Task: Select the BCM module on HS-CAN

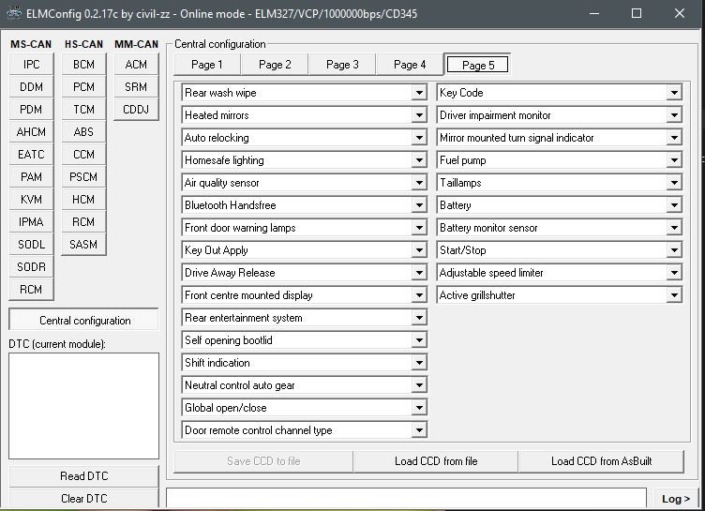Action: point(83,65)
